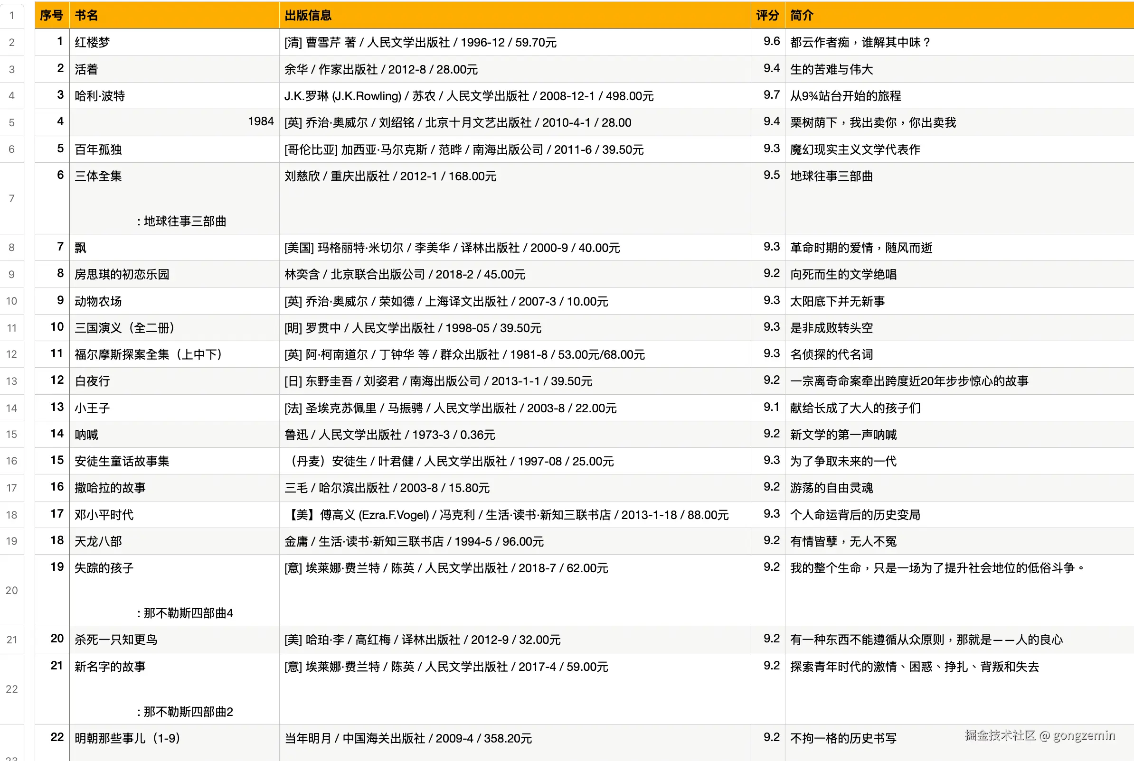1134x761 pixels.
Task: Click the 书名 column header
Action: pyautogui.click(x=86, y=16)
